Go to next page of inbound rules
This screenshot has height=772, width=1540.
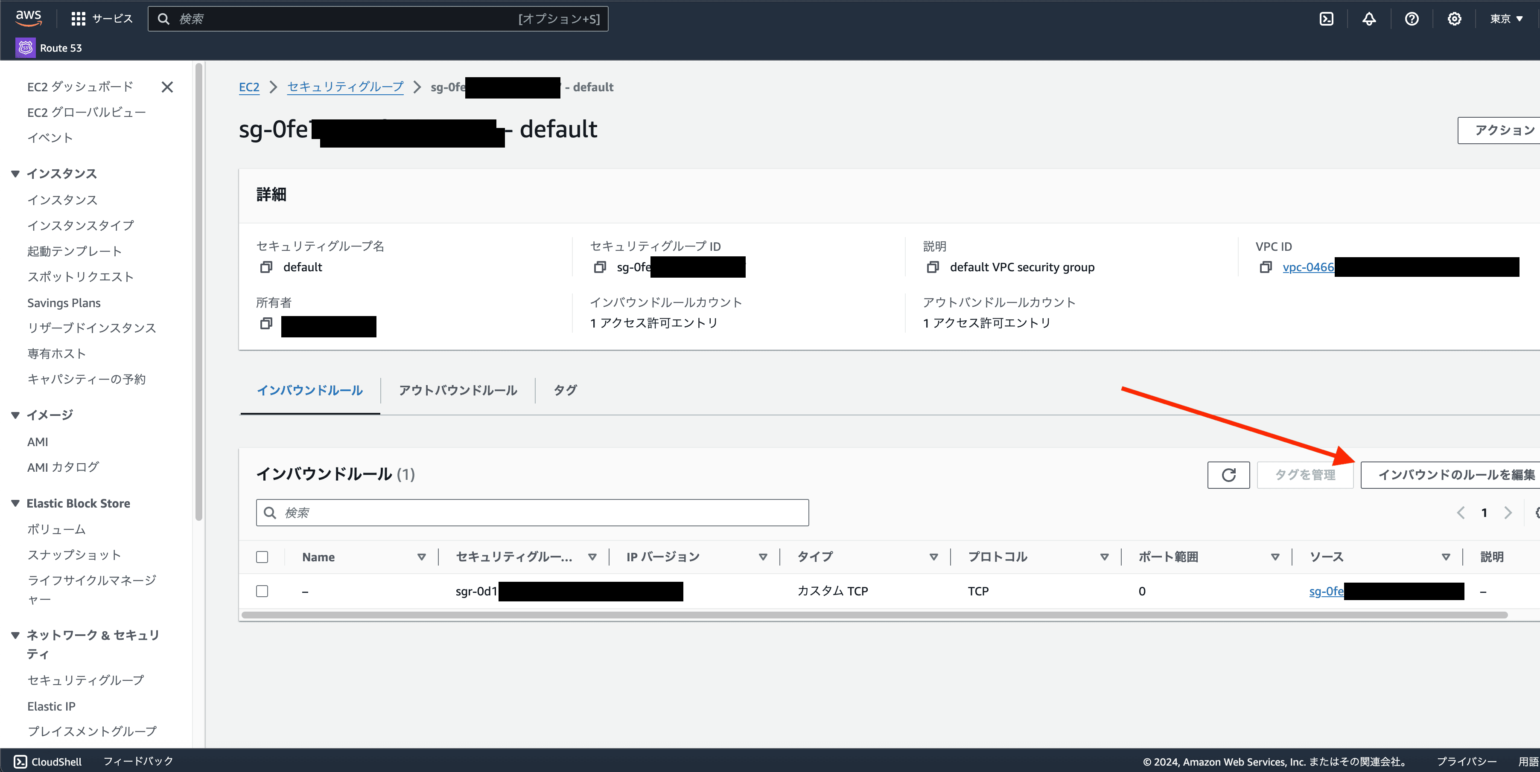click(x=1508, y=513)
